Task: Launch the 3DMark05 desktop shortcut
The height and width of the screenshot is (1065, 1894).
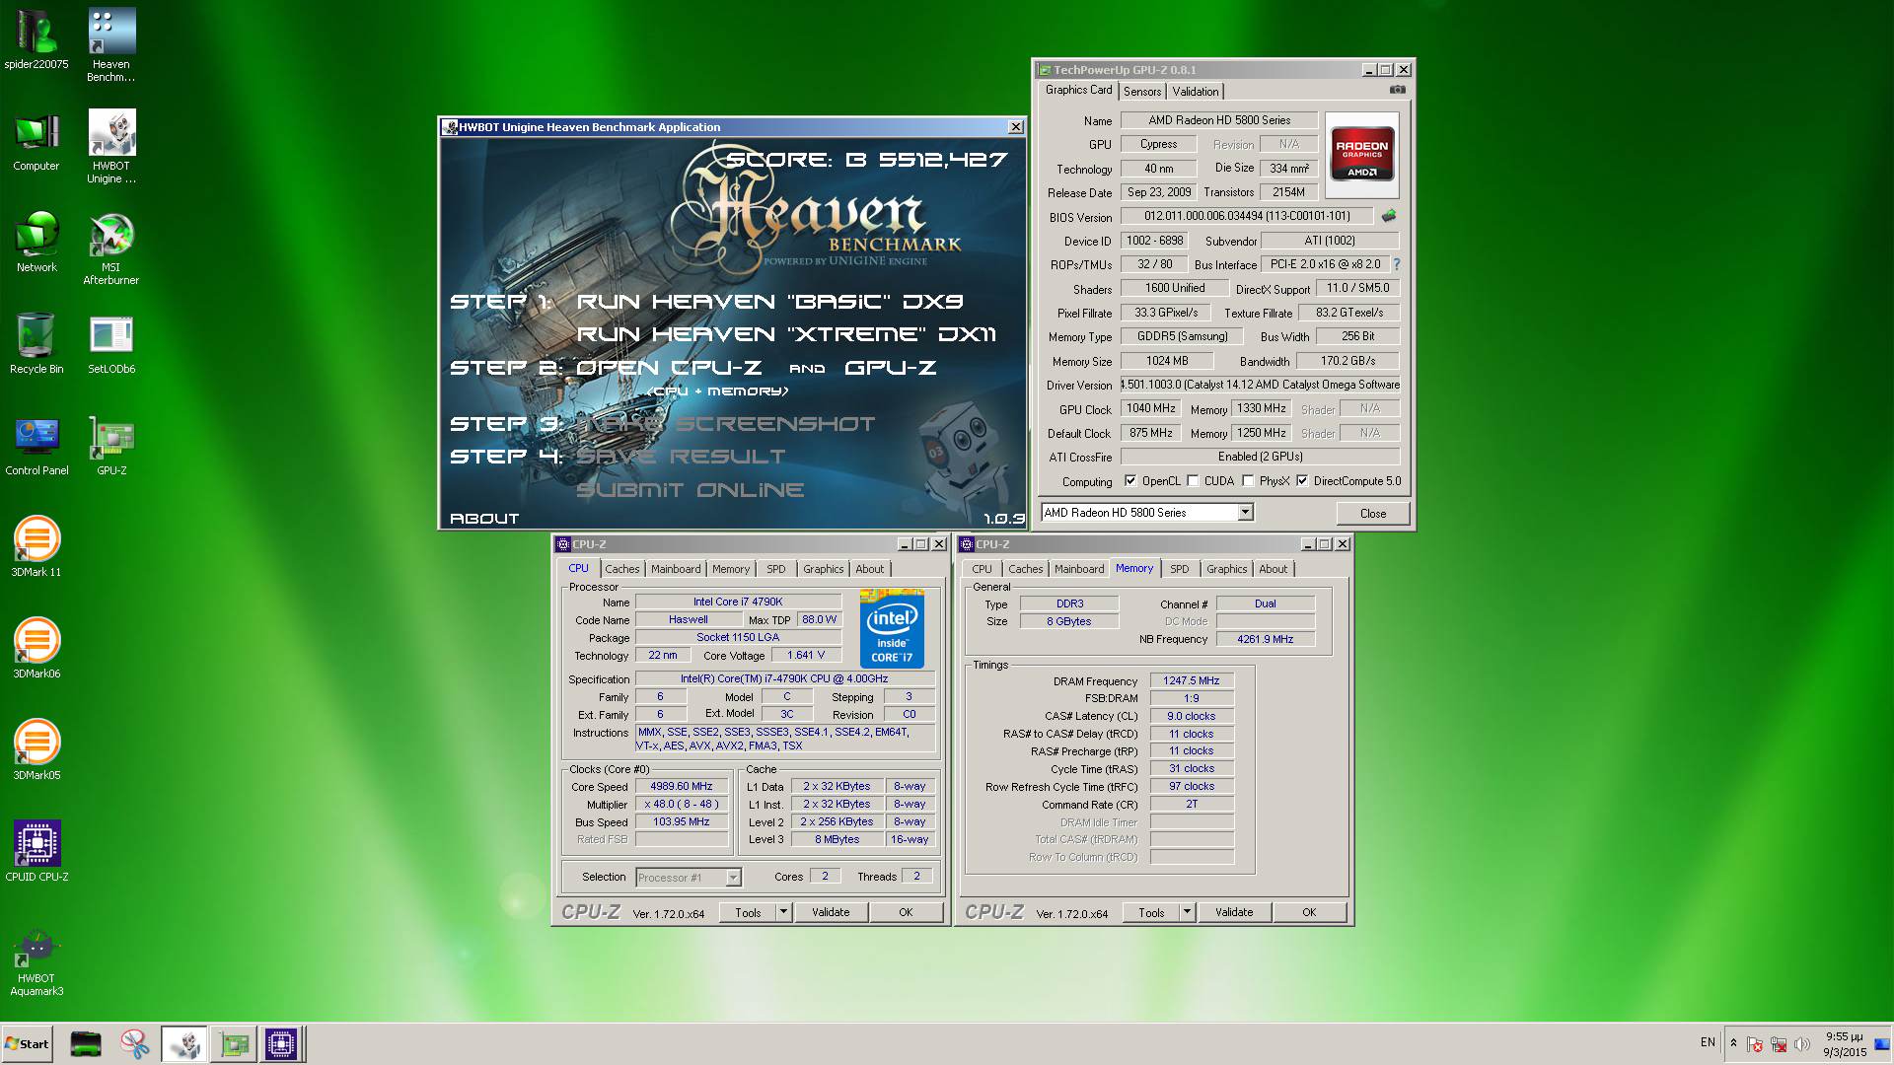Action: (x=36, y=750)
